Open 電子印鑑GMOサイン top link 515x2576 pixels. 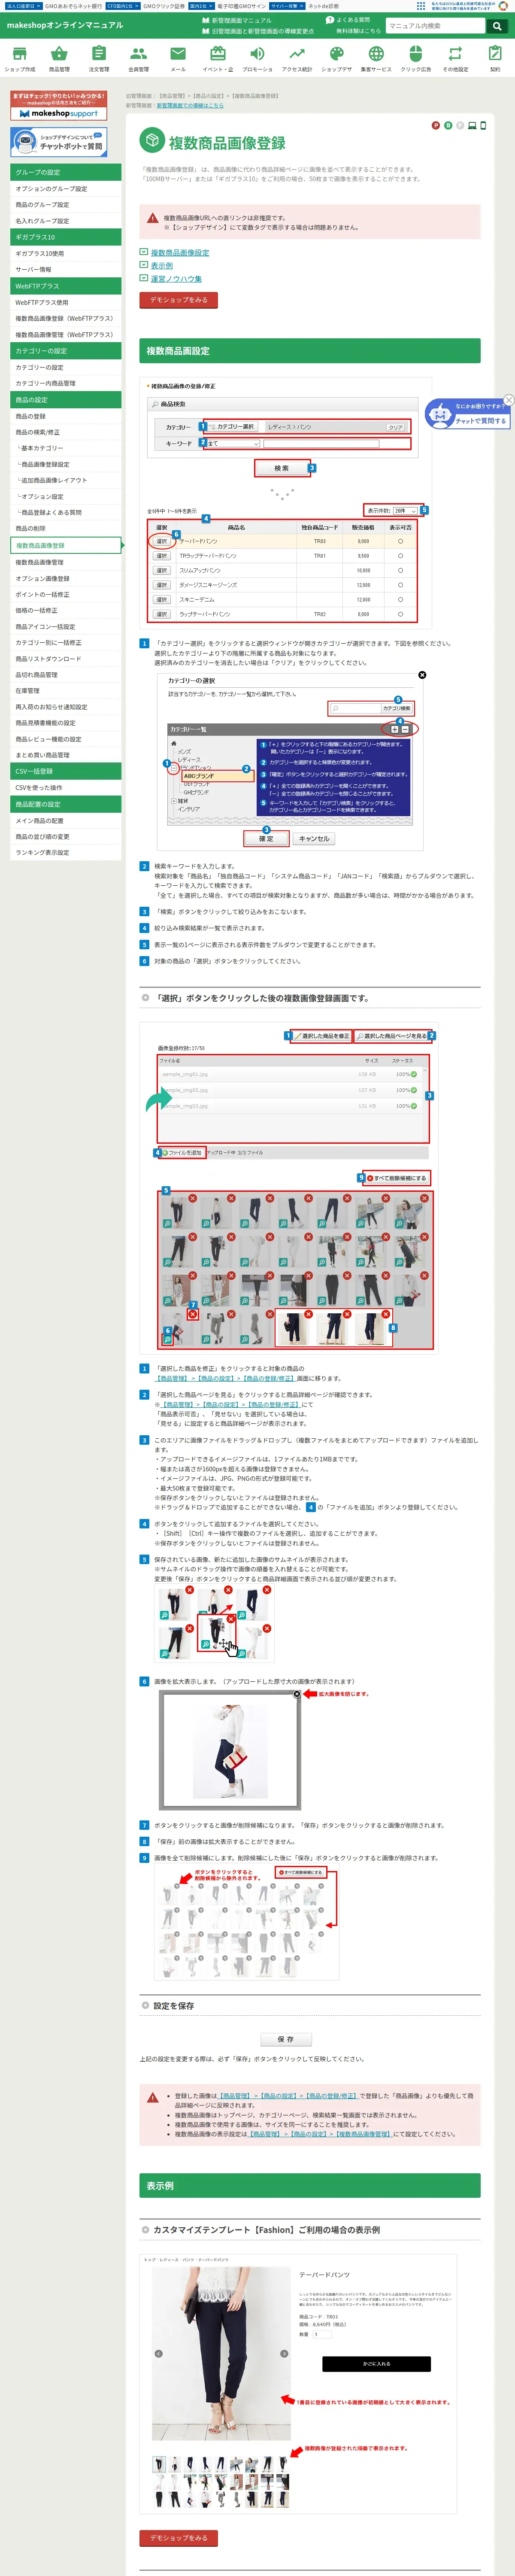pyautogui.click(x=242, y=6)
